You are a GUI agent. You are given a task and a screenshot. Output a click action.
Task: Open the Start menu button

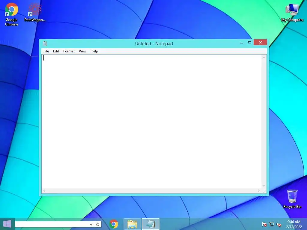[x=7, y=224]
